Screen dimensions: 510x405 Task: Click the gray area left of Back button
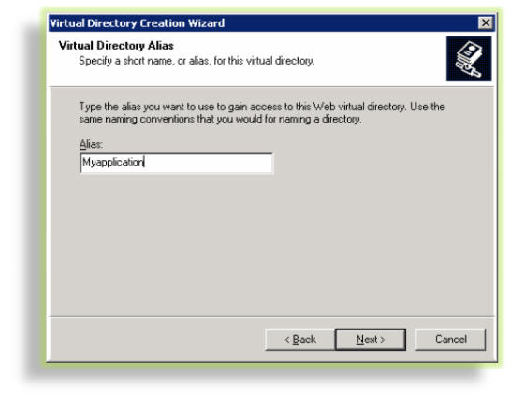coord(156,340)
